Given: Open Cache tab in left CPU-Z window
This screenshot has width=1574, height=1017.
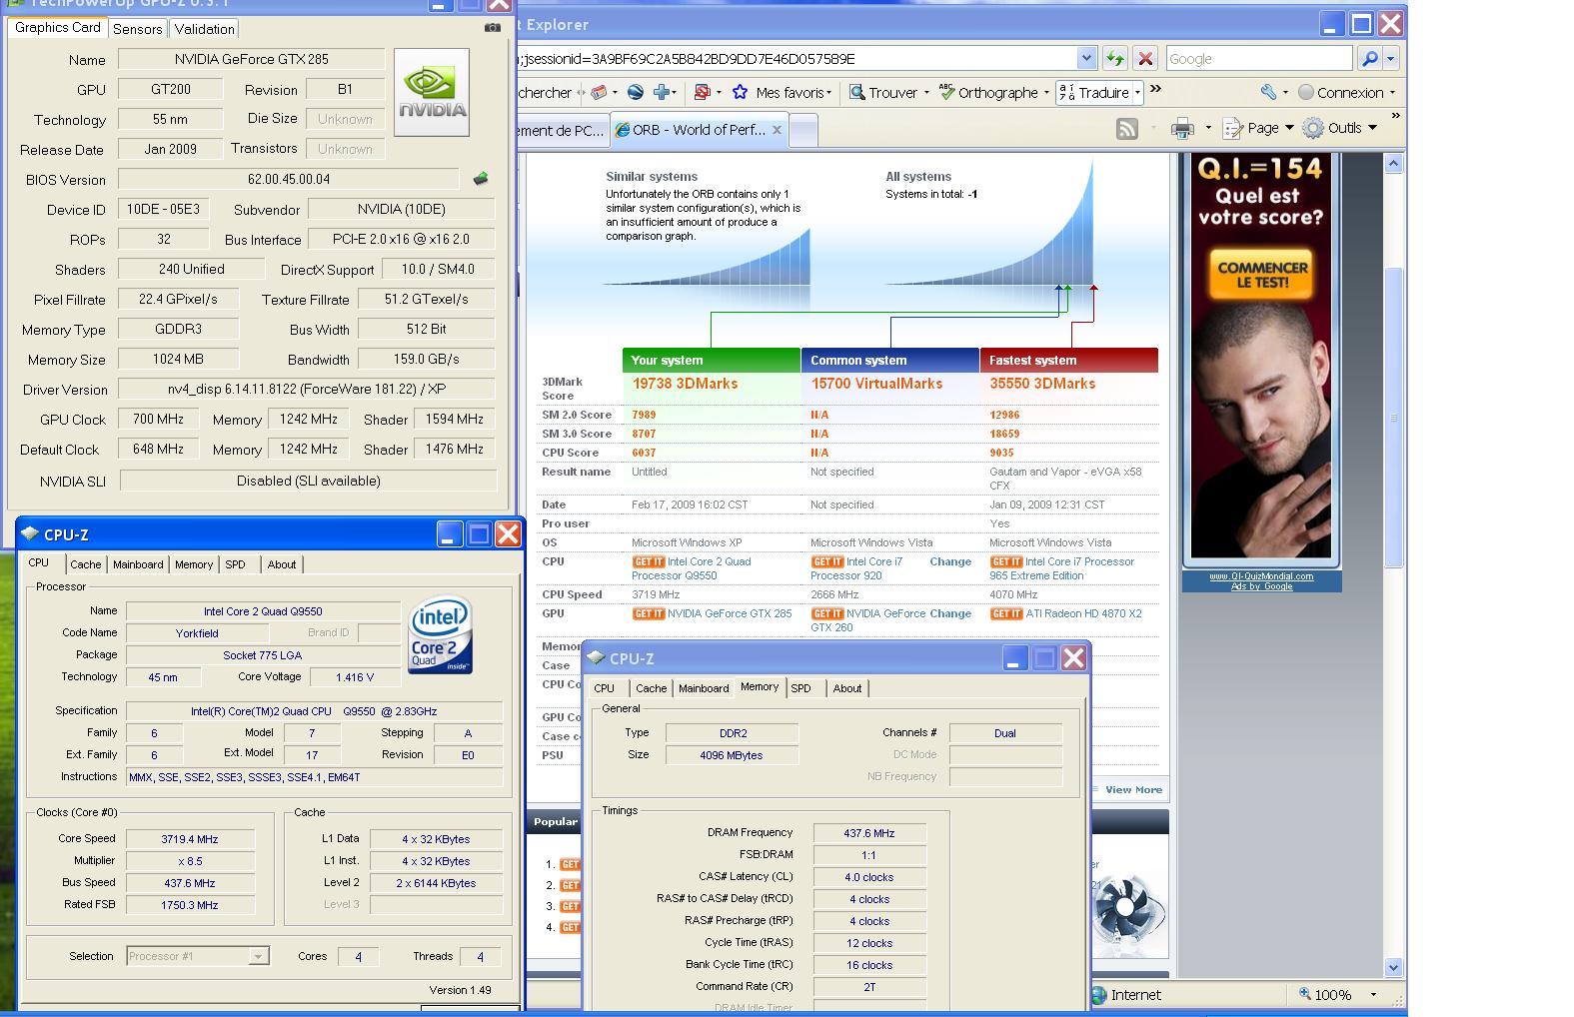Looking at the screenshot, I should [x=86, y=564].
